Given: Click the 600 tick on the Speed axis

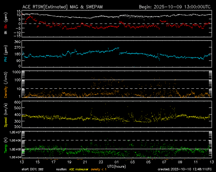Looking at the screenshot, I should pyautogui.click(x=18, y=102).
